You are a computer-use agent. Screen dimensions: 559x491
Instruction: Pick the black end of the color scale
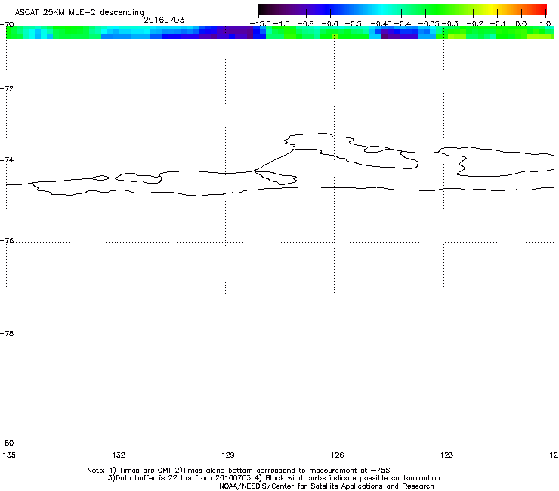[x=262, y=9]
